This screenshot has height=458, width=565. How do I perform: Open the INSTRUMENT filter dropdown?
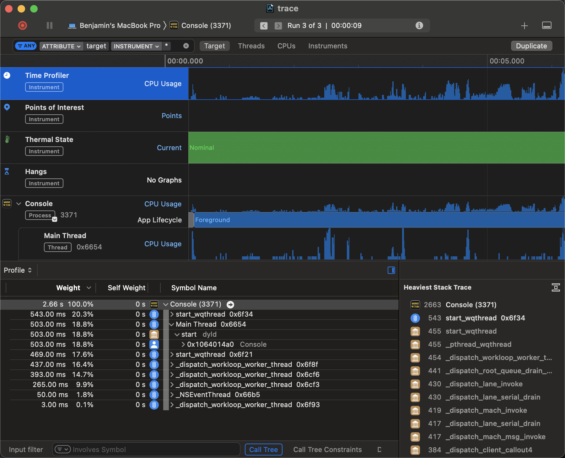[x=136, y=46]
